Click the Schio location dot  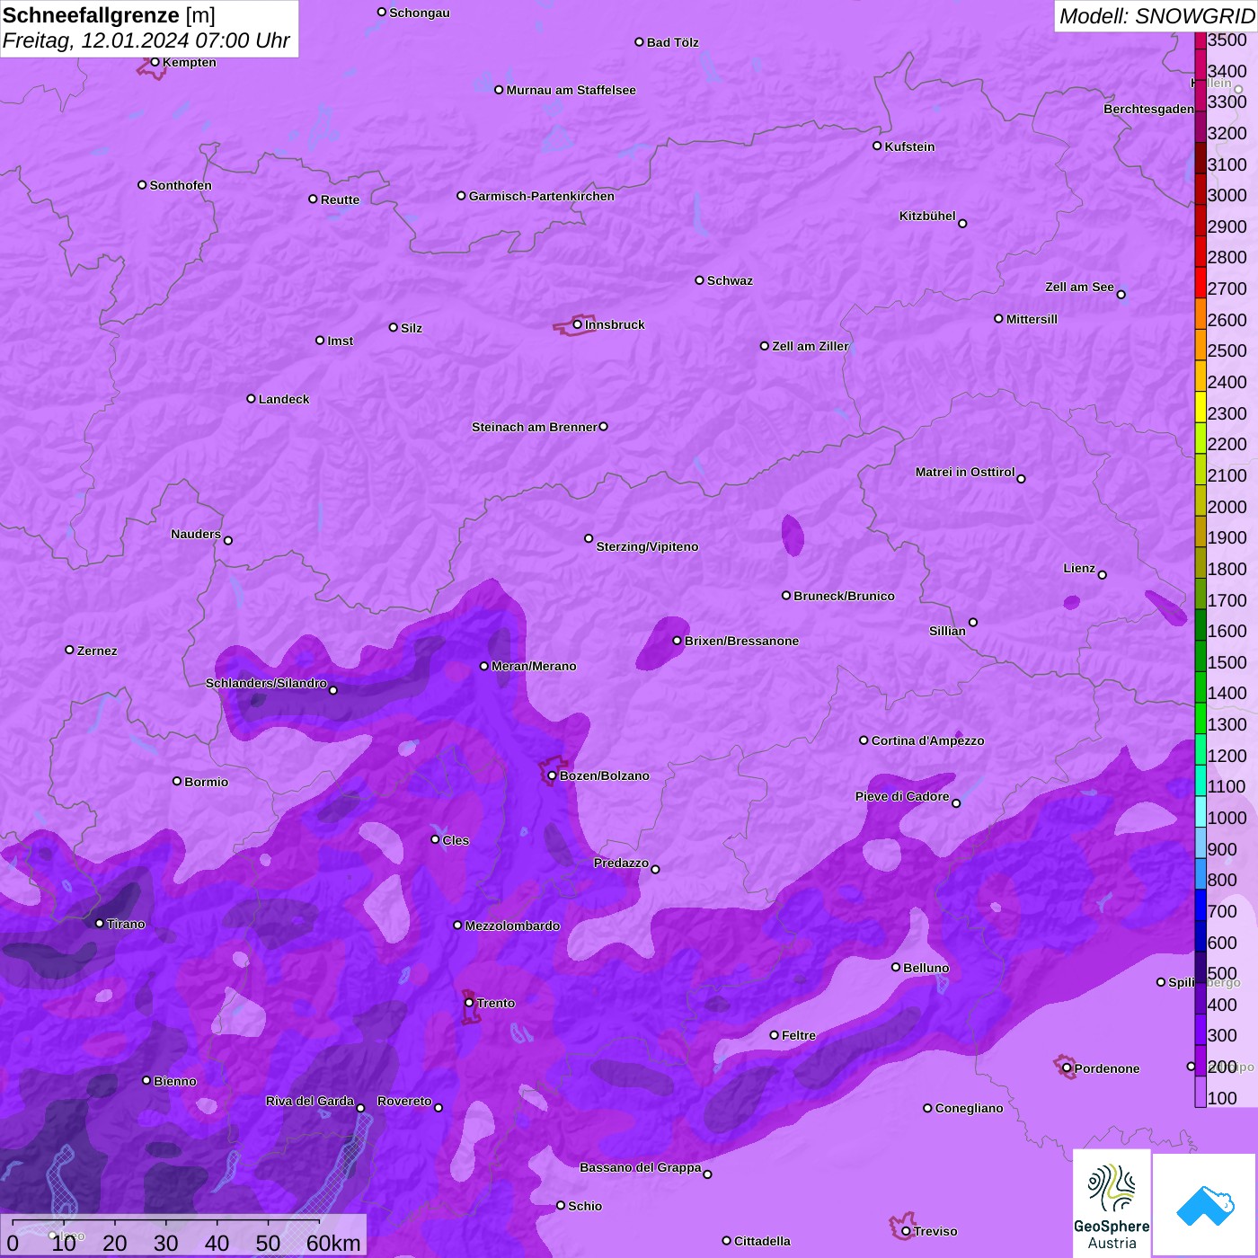561,1206
